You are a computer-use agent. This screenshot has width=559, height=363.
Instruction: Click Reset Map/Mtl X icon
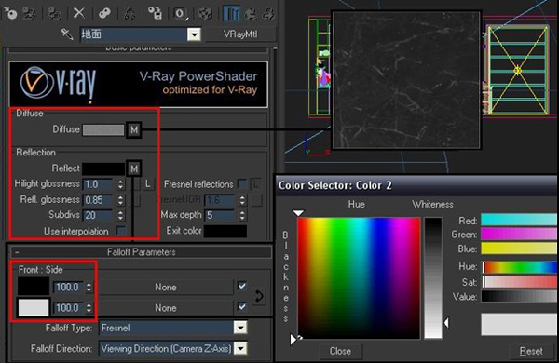point(79,14)
